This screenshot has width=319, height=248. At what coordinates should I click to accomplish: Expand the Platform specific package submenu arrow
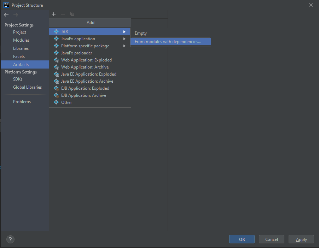click(124, 46)
